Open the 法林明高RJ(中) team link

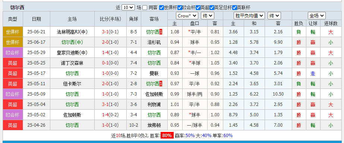pos(72,32)
